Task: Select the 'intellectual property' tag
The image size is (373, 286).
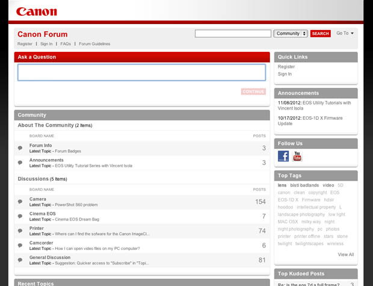Action: click(x=316, y=207)
